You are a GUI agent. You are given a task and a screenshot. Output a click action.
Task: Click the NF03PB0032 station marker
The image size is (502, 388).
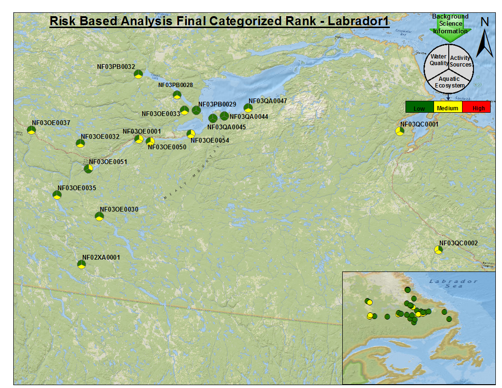pyautogui.click(x=138, y=74)
